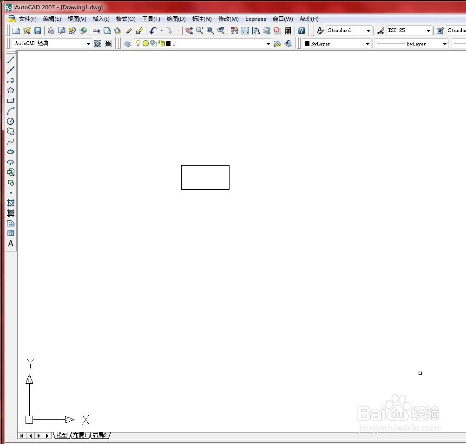Select the Construction line tool

11,70
